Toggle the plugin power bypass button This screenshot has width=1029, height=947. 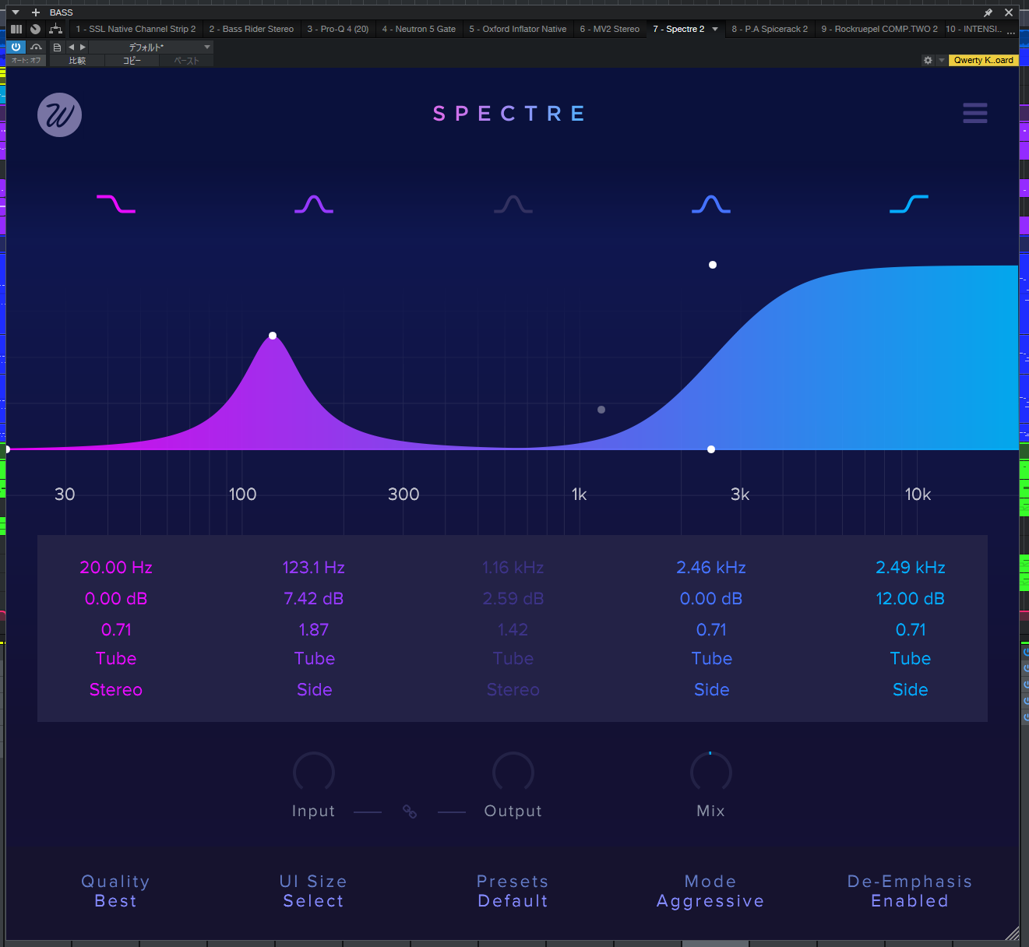pos(16,47)
